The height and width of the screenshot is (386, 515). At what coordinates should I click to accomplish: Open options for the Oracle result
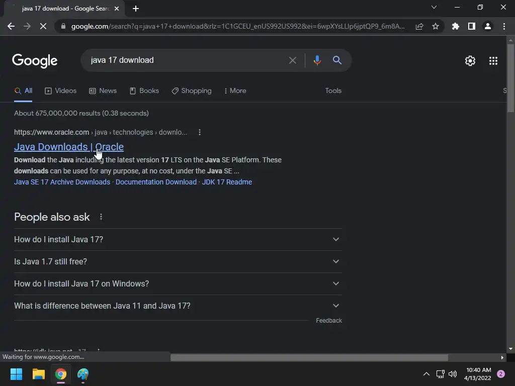coord(199,132)
